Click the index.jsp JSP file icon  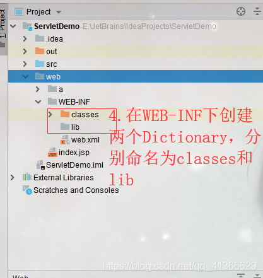52,153
